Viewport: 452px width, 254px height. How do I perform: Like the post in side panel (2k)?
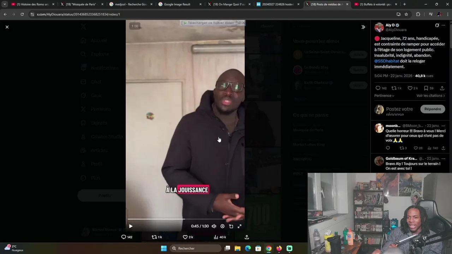[412, 88]
